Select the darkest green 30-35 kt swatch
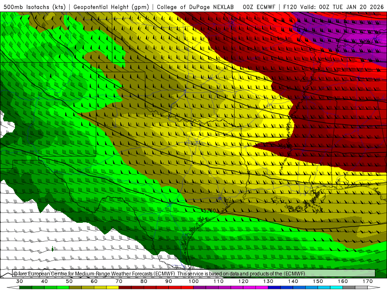Viewport: 387px width, 290px height. click(26, 287)
